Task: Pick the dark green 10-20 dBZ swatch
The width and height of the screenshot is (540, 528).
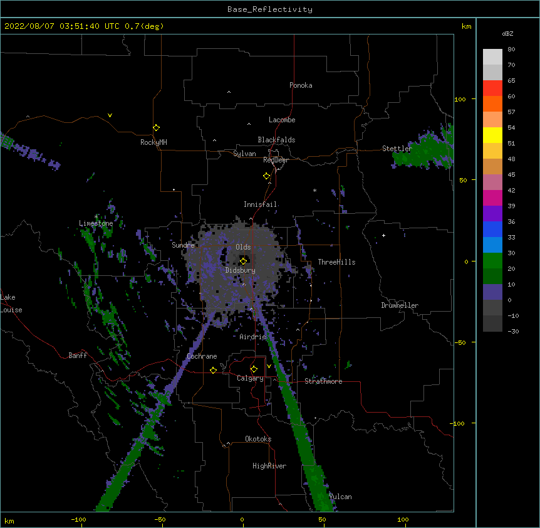Action: click(492, 277)
